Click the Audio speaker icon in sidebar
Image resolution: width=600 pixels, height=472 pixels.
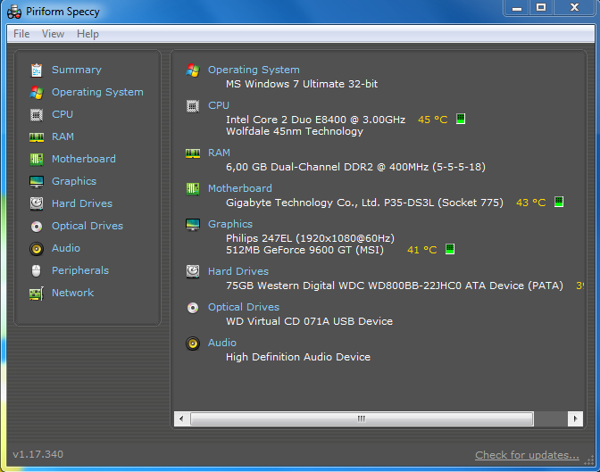(37, 248)
